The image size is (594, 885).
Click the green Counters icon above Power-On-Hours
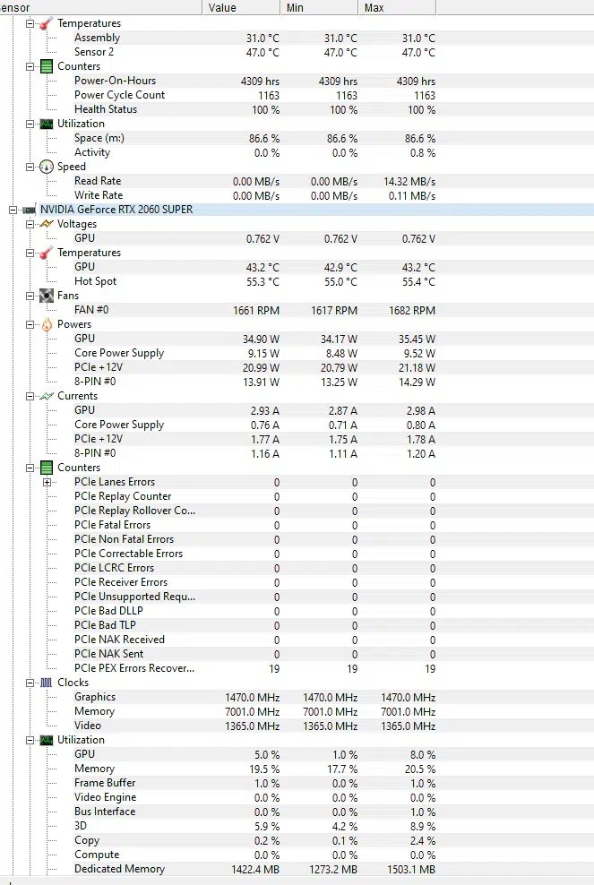(47, 66)
